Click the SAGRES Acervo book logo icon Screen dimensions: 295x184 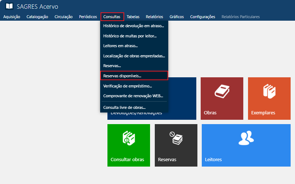9,7
